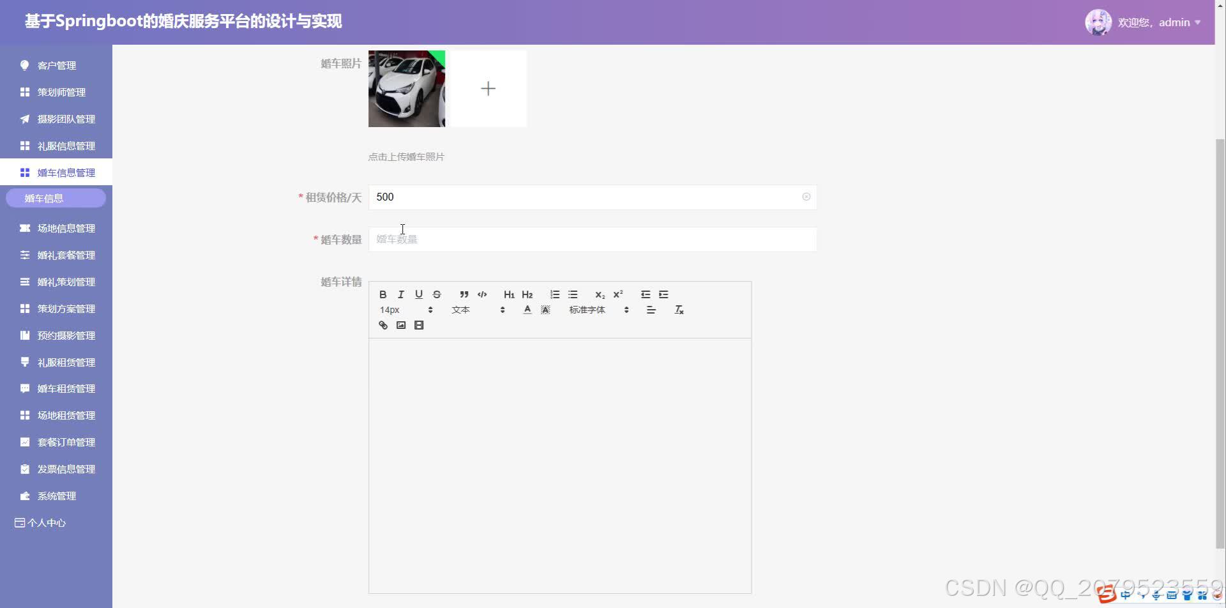Apply italic formatting in 婚车详情 editor

[x=400, y=294]
